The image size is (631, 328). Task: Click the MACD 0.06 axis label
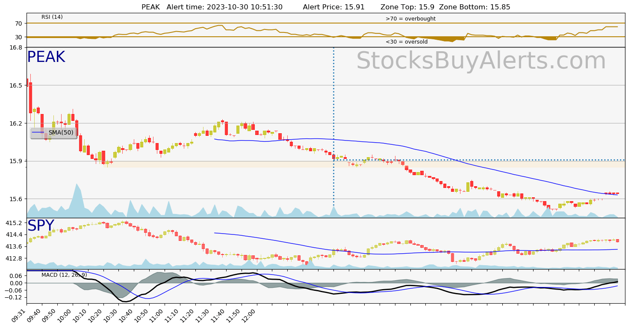pos(16,276)
